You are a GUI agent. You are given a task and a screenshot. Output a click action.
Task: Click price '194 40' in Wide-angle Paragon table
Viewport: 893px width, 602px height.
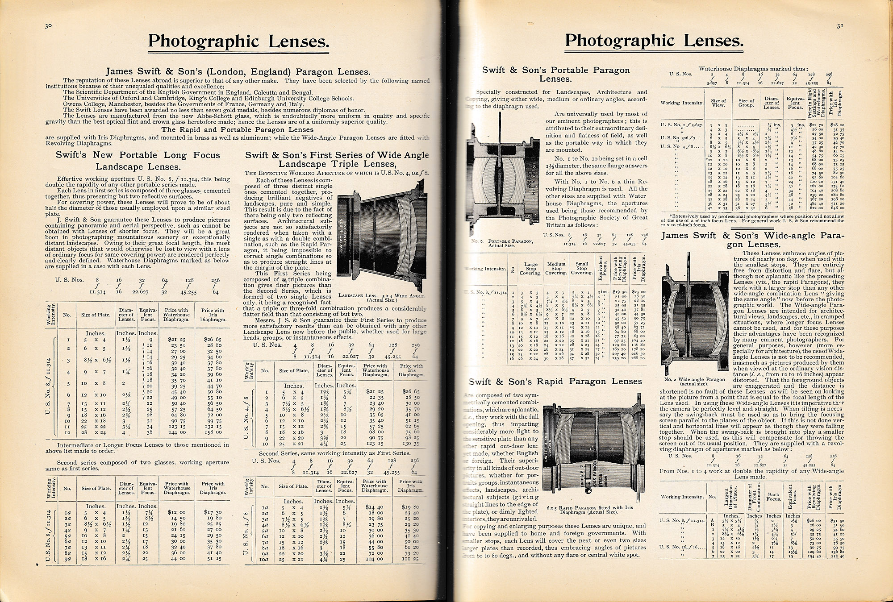click(x=814, y=557)
